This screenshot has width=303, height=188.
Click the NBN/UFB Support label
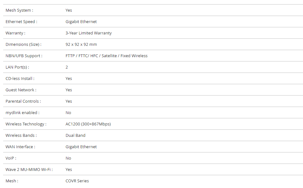click(24, 56)
